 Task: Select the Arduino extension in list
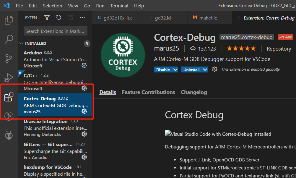55,59
